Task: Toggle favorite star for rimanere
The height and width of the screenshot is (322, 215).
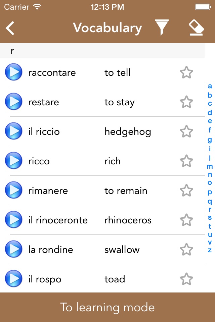Action: 186,191
